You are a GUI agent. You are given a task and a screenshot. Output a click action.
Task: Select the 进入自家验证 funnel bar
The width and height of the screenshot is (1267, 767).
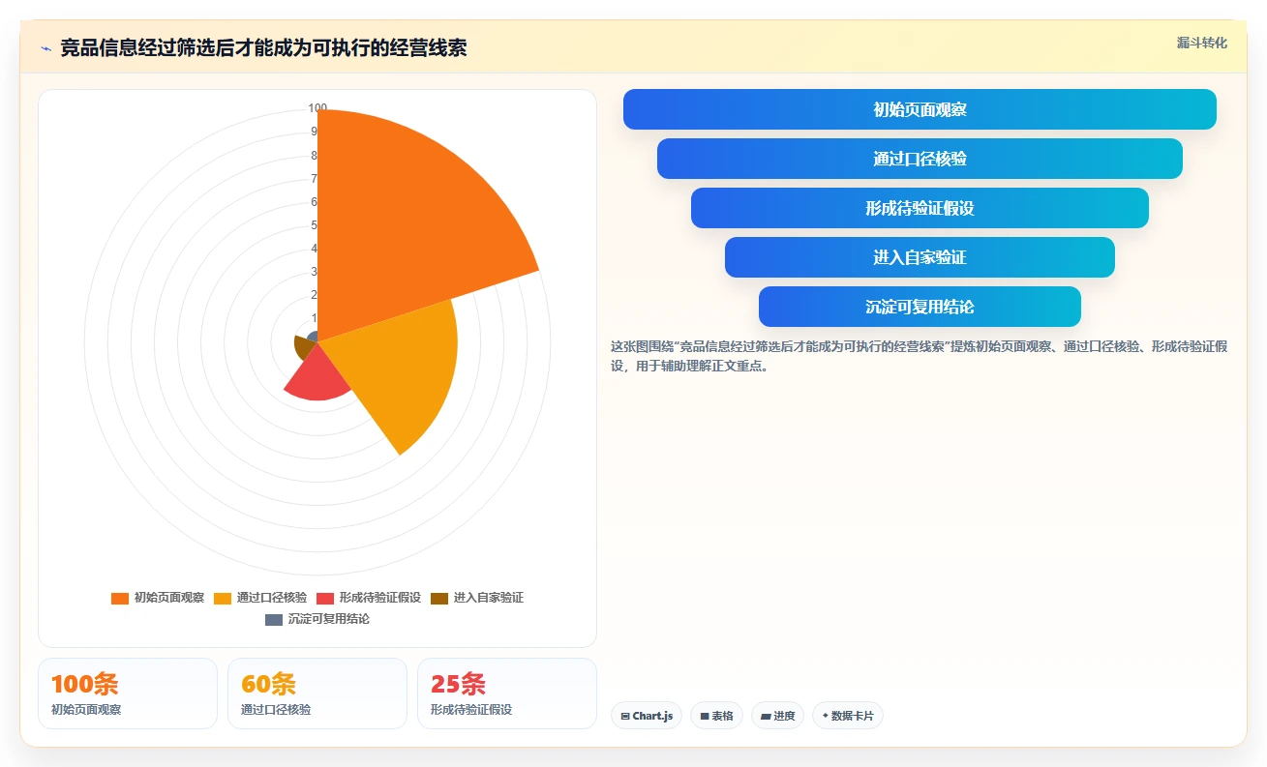(x=920, y=257)
